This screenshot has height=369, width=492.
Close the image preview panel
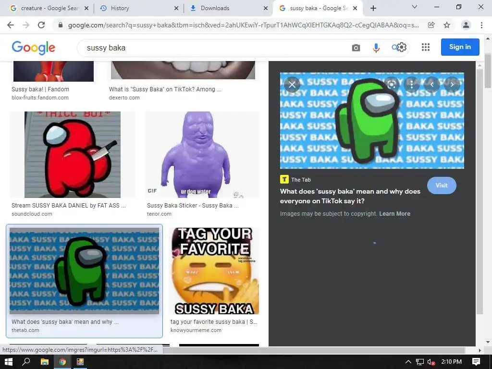(x=292, y=85)
